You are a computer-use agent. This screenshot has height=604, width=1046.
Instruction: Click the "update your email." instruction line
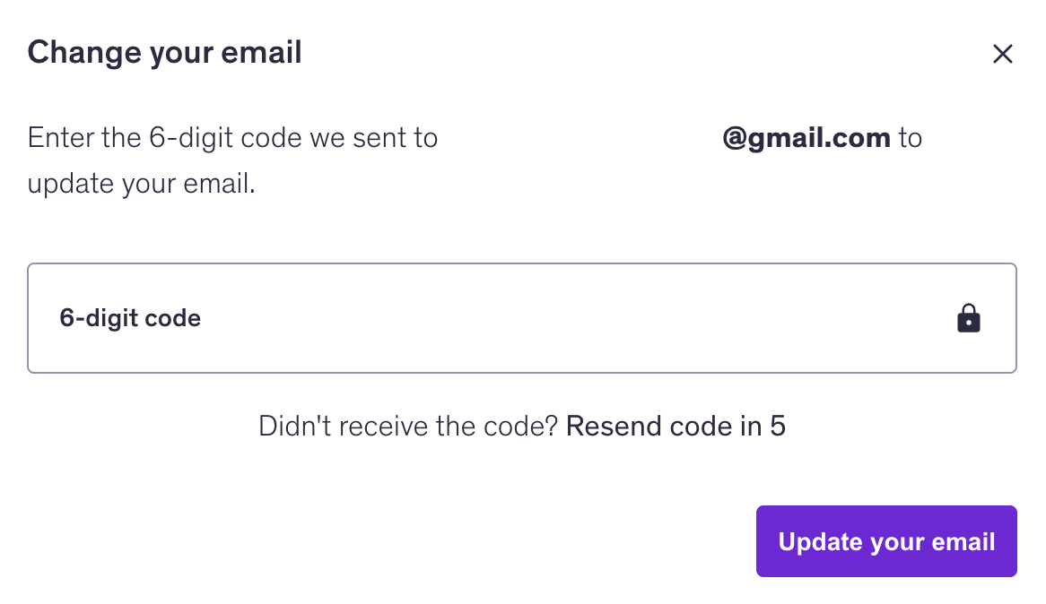[141, 184]
